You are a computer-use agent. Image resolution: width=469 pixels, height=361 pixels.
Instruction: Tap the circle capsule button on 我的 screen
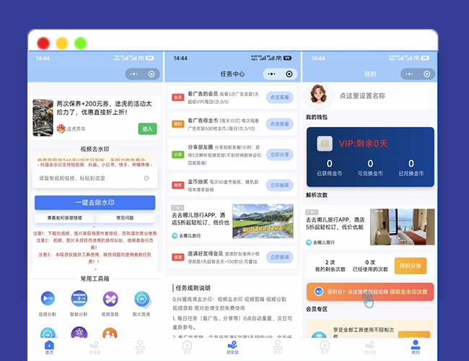427,74
